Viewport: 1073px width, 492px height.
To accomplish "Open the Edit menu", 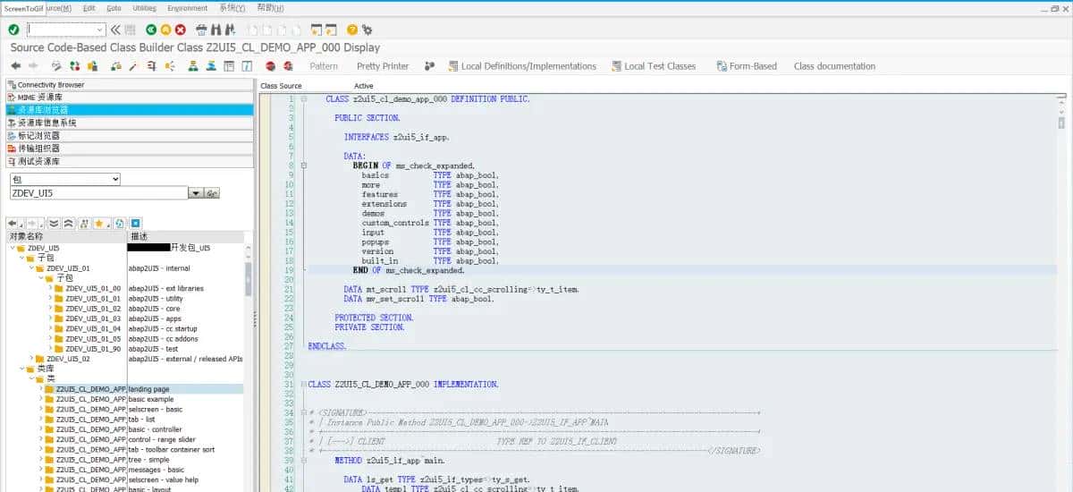I will pos(89,8).
